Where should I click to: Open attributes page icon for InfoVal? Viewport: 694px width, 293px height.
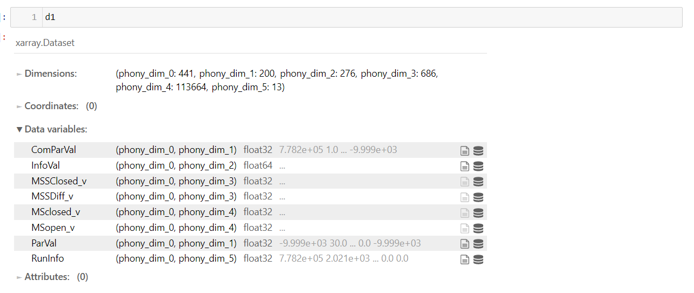coord(464,166)
